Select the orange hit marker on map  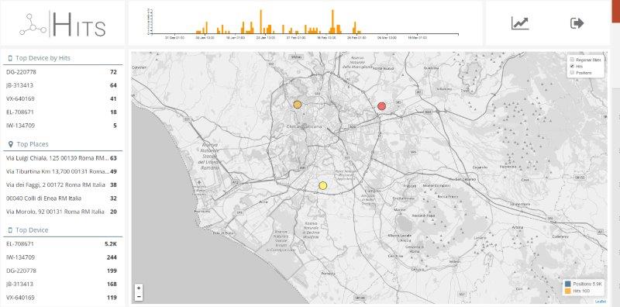[x=298, y=105]
